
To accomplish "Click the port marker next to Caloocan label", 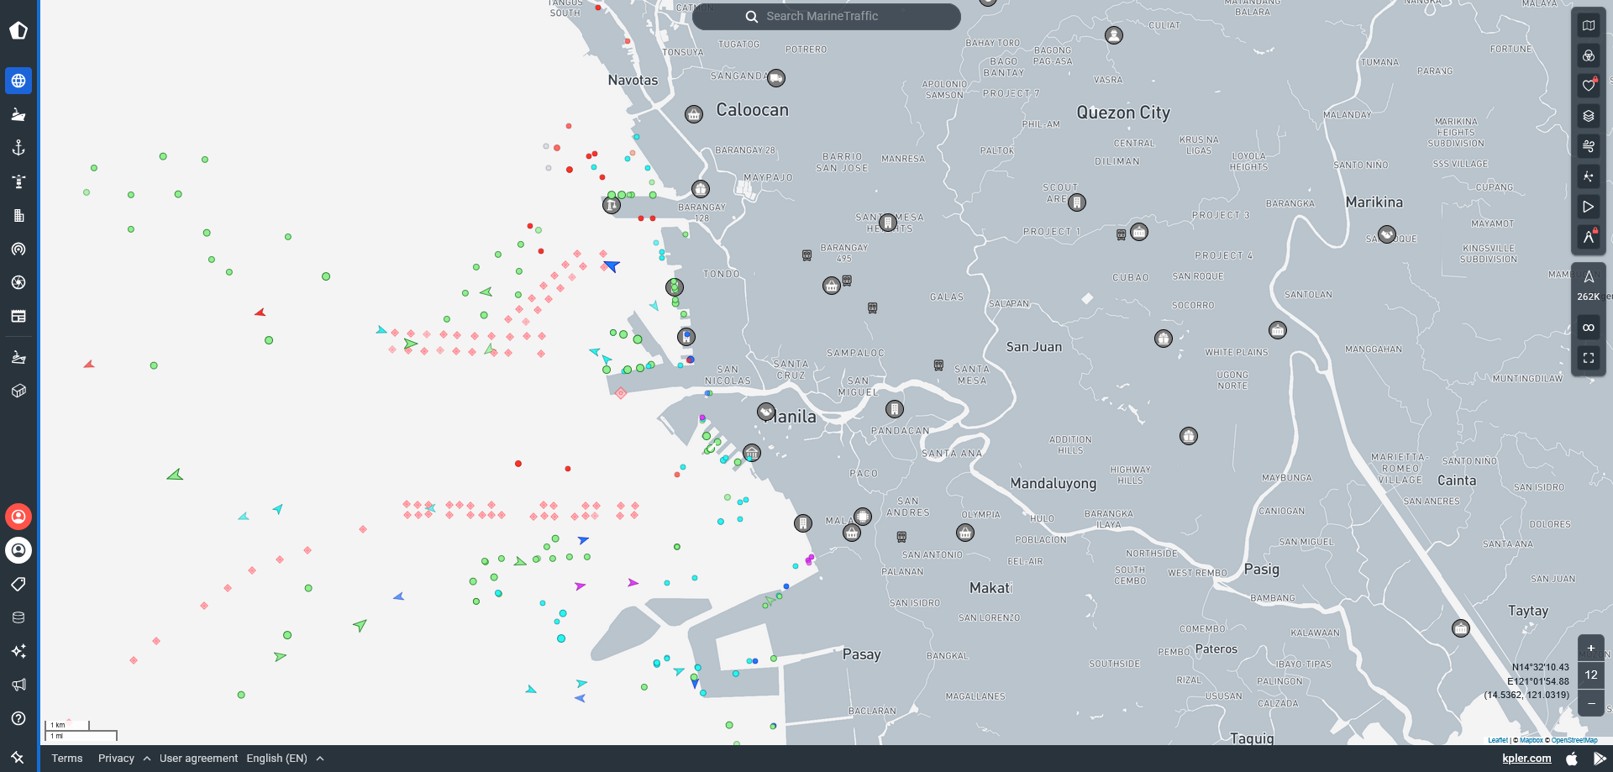I will tap(694, 114).
